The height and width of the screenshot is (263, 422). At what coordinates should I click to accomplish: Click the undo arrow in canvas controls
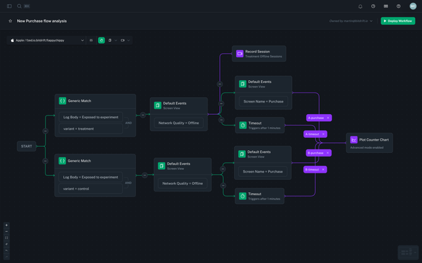coord(6,250)
